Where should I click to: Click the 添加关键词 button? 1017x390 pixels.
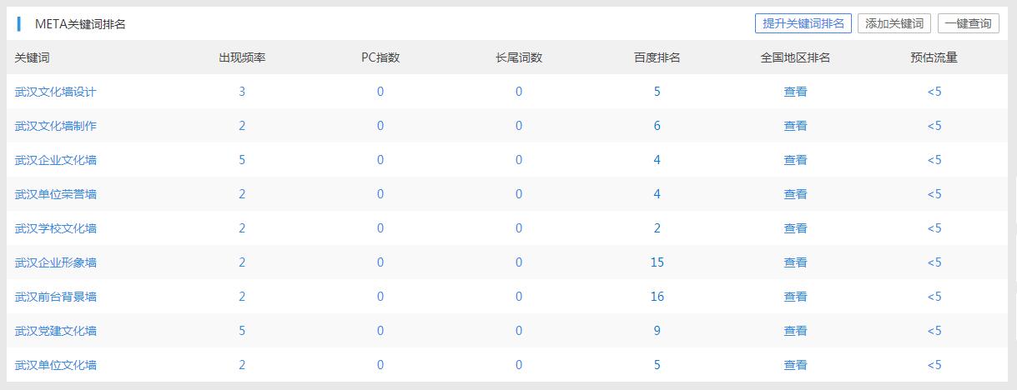(x=894, y=23)
